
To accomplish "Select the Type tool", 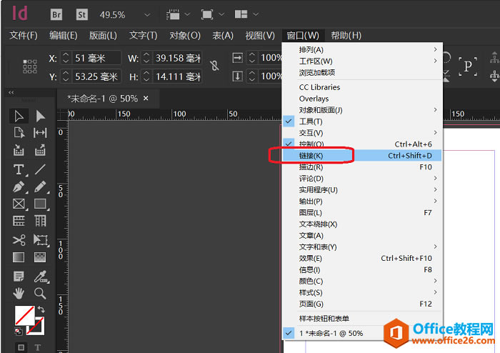I will (19, 169).
